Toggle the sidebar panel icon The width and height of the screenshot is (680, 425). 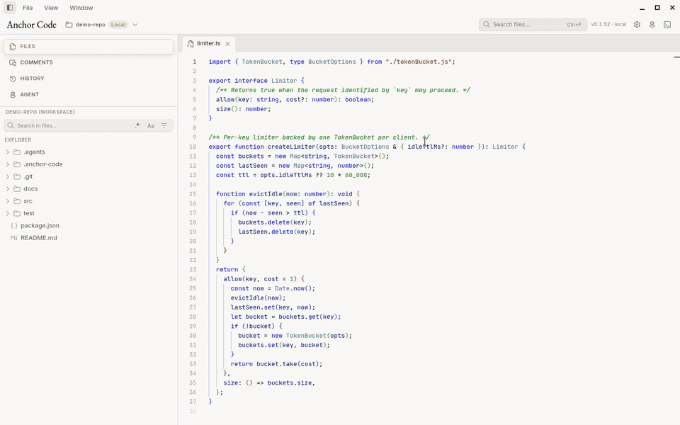point(9,7)
